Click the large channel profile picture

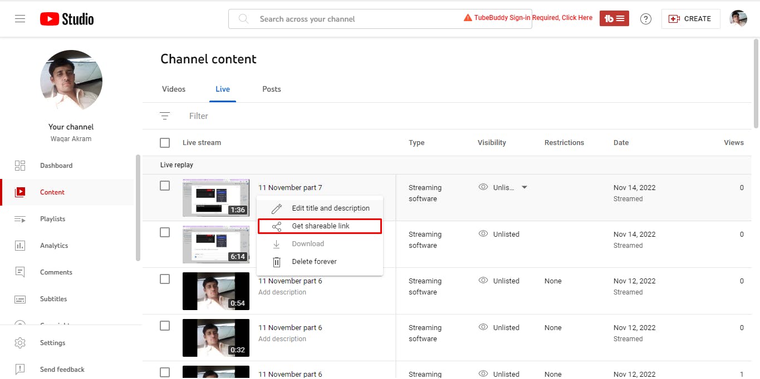point(71,81)
